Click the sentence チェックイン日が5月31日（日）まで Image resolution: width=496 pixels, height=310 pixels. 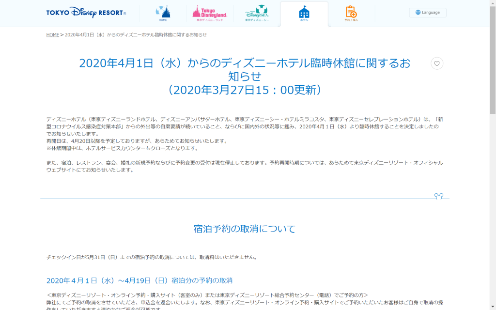[152, 257]
